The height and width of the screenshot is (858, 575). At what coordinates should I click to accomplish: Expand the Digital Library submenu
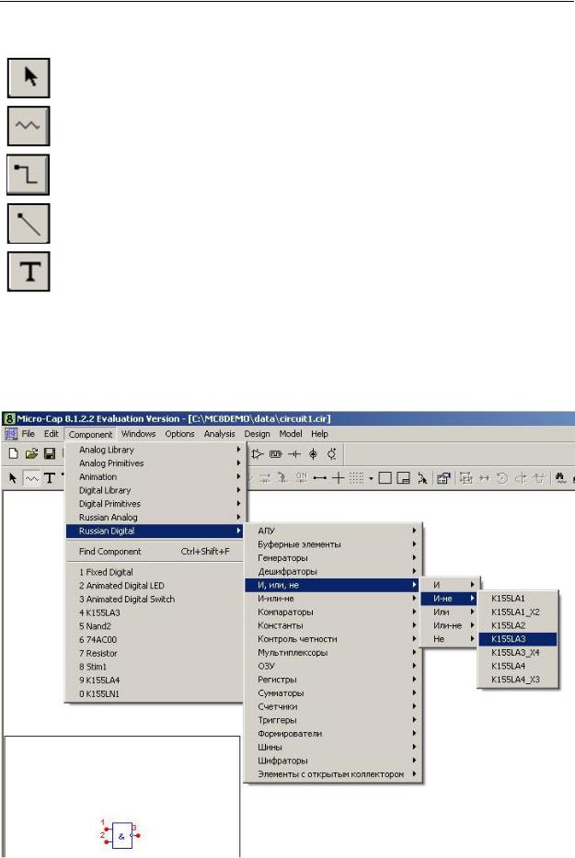coord(154,490)
